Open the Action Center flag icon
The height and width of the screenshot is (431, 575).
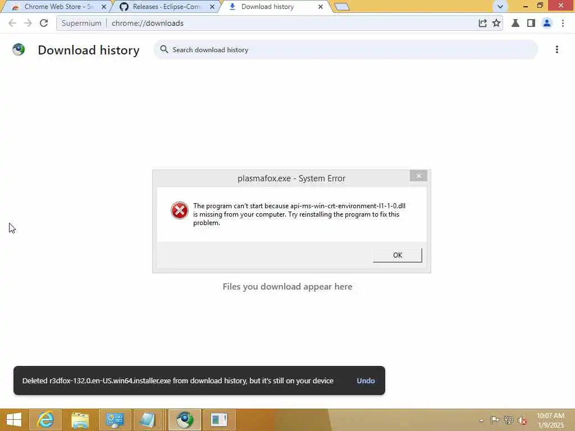(495, 420)
